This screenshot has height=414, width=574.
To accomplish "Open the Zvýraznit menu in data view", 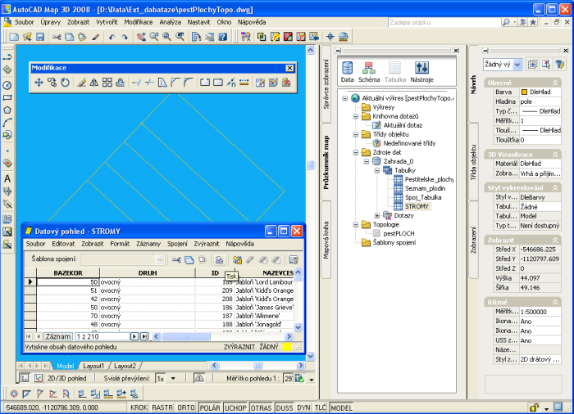I will pos(207,244).
